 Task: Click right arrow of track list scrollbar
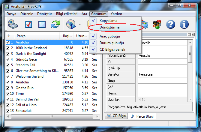[97, 116]
